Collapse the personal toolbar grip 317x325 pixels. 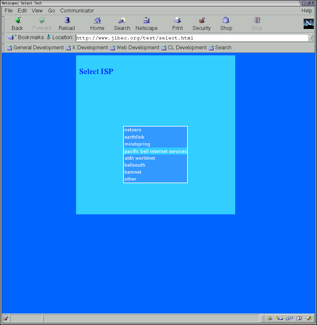[x=3, y=47]
